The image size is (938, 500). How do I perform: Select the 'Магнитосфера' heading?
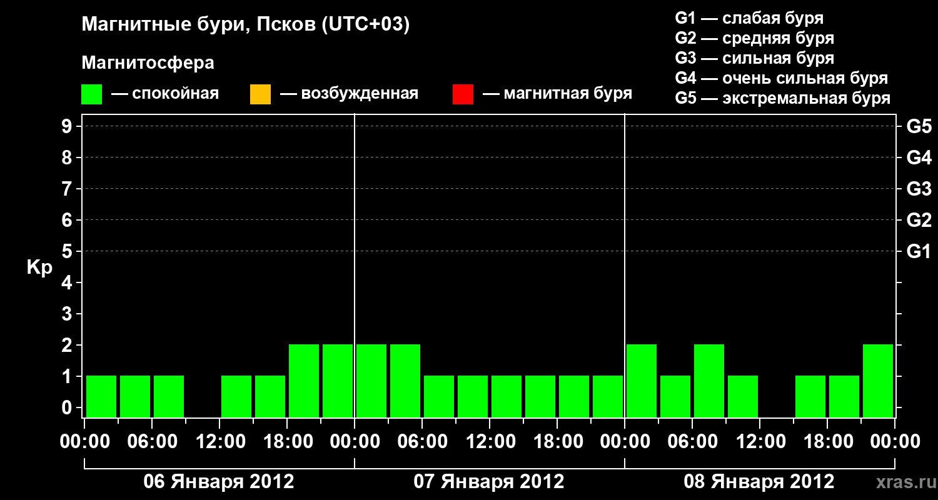click(x=148, y=63)
